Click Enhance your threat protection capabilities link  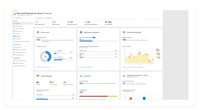coord(133,67)
